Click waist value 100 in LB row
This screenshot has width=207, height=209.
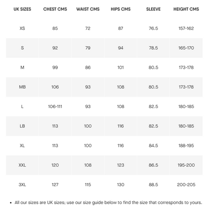pyautogui.click(x=88, y=126)
